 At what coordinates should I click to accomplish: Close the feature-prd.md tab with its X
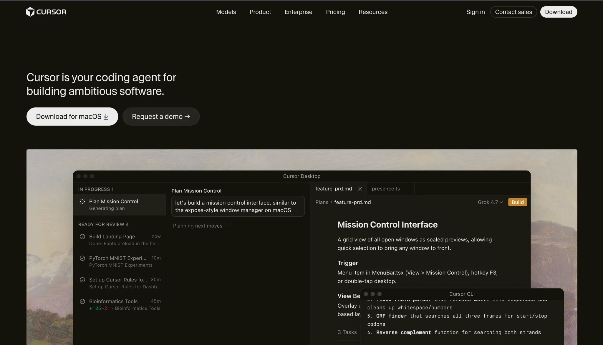coord(360,189)
